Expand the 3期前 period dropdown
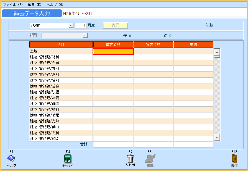The height and width of the screenshot is (171, 248). click(71, 26)
